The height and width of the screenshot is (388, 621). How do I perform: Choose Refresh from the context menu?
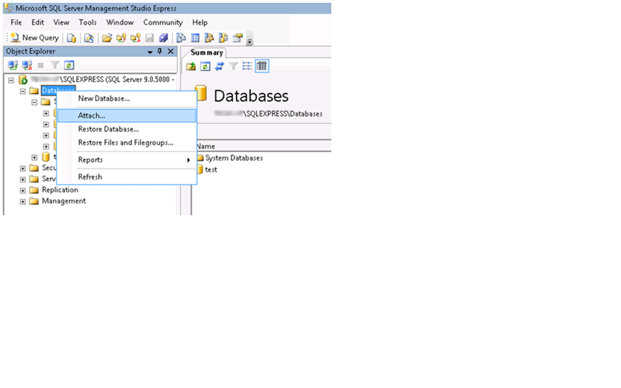coord(126,177)
